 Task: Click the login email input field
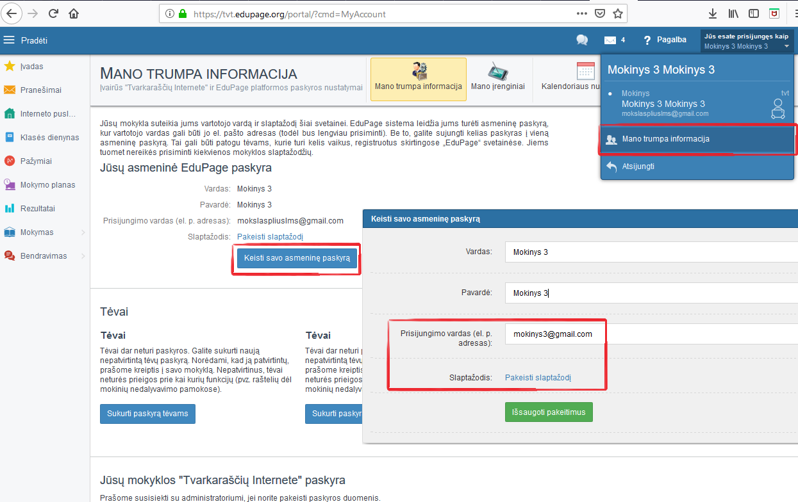coord(555,334)
